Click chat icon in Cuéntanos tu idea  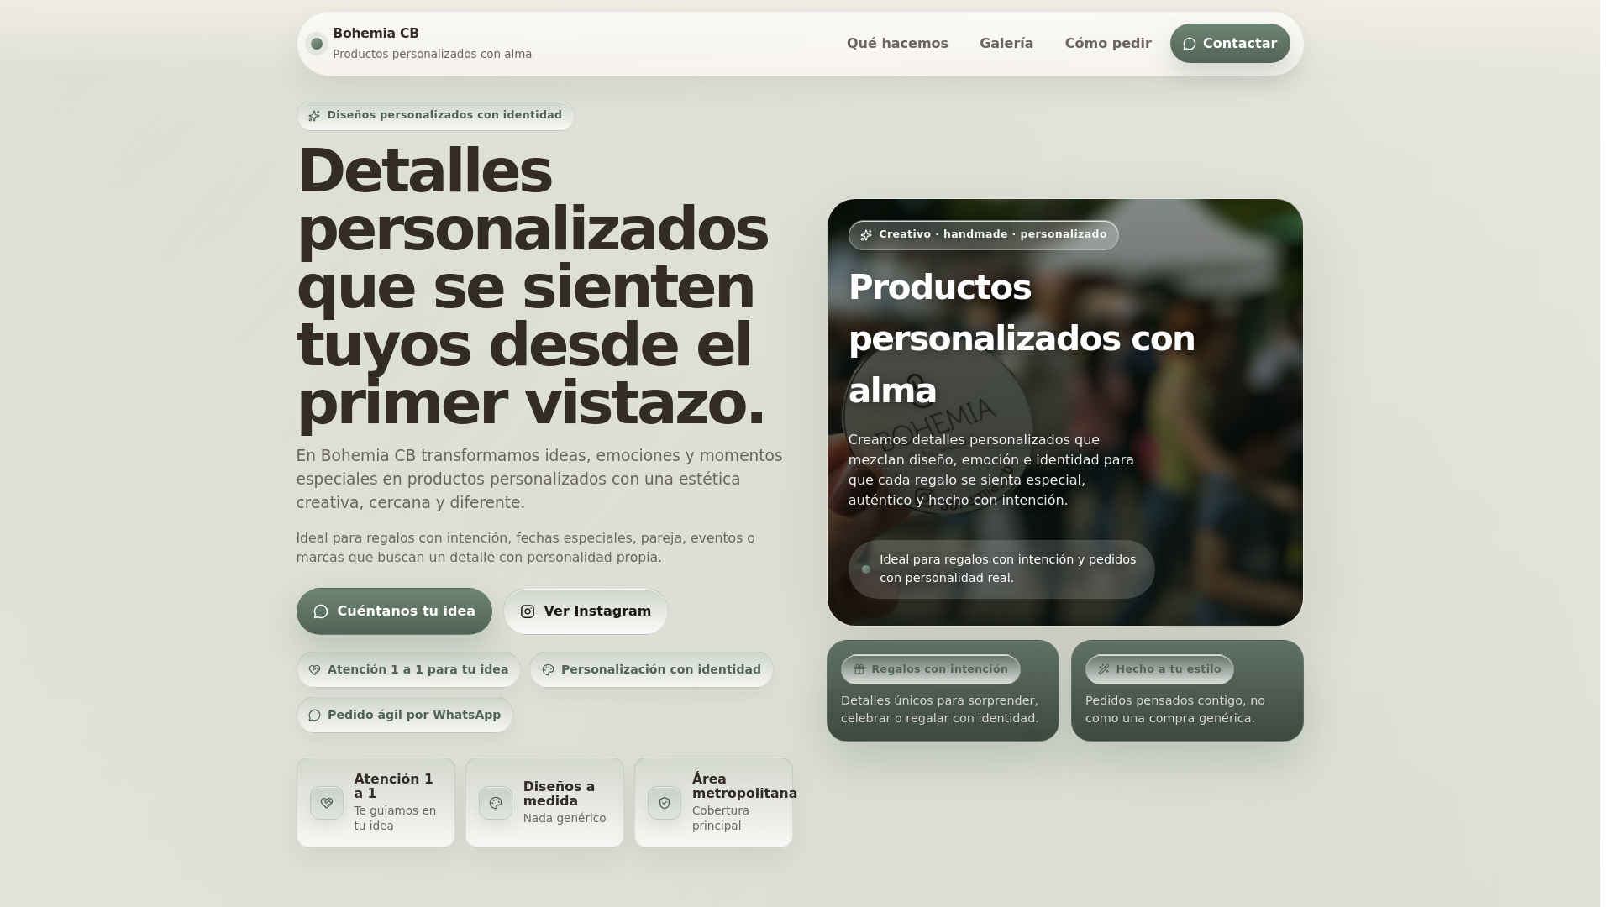[321, 611]
